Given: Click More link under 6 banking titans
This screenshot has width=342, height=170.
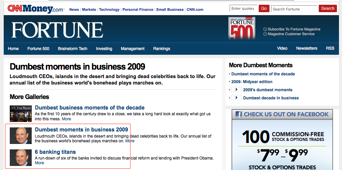Looking at the screenshot, I should click(39, 163).
